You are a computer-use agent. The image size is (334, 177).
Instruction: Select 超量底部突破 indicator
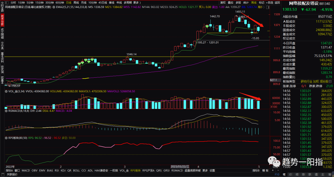tap(193, 171)
